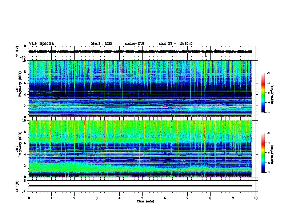Click the '6' tick on the time axis
The image size is (288, 222).
point(165,198)
